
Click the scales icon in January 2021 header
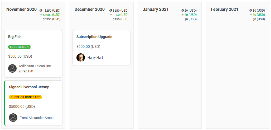[182, 10]
